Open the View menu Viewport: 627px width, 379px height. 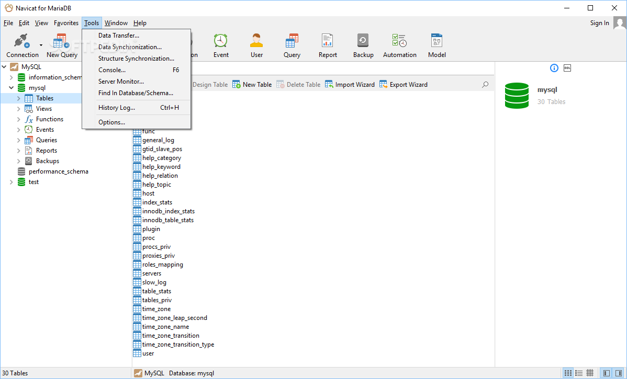[x=41, y=23]
